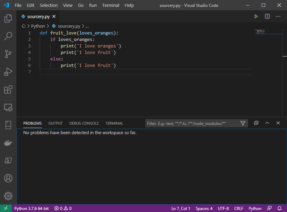Image resolution: width=287 pixels, height=212 pixels.
Task: Run the Python file
Action: pos(256,16)
